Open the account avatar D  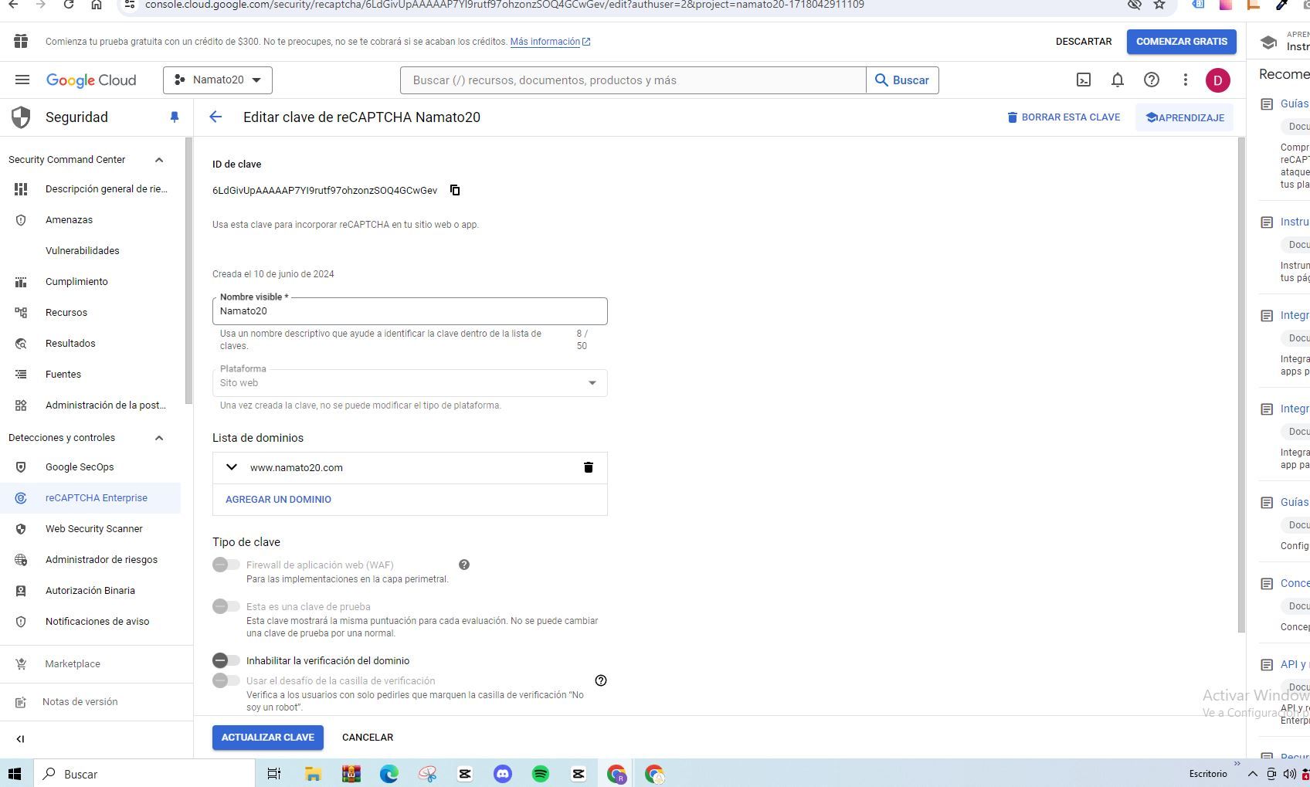[x=1218, y=80]
